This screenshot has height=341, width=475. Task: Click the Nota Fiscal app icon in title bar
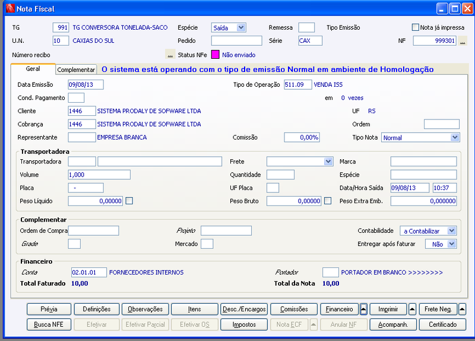coord(10,8)
